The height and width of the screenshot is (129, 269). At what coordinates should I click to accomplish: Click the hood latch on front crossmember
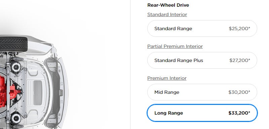pyautogui.click(x=61, y=92)
